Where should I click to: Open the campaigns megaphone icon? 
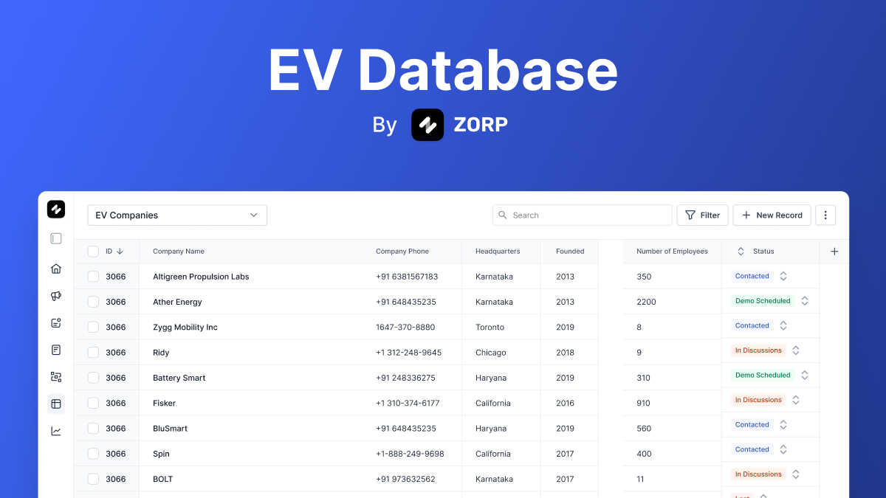[56, 296]
